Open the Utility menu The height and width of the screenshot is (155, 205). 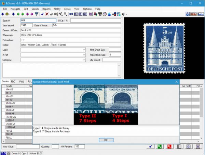pyautogui.click(x=57, y=9)
